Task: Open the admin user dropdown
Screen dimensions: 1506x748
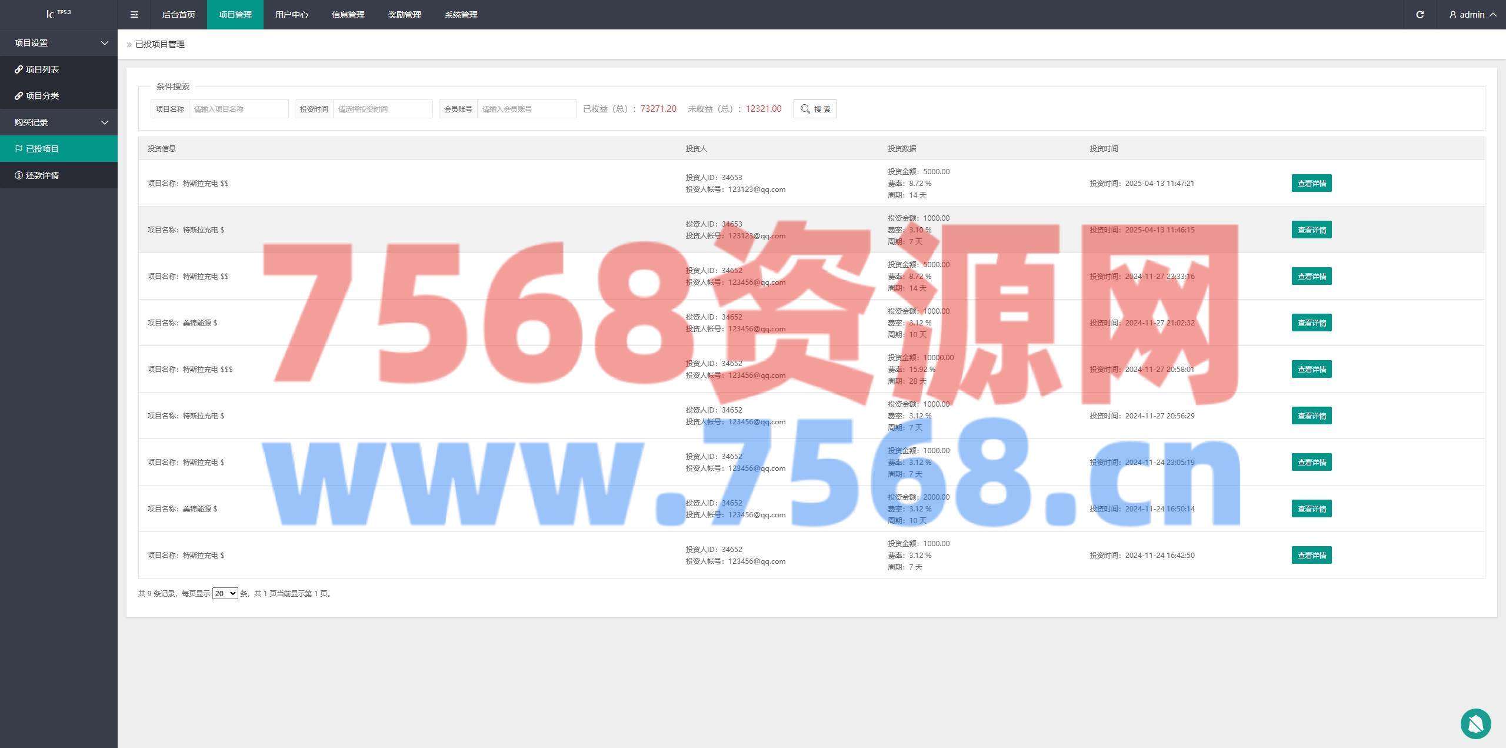Action: [x=1472, y=15]
